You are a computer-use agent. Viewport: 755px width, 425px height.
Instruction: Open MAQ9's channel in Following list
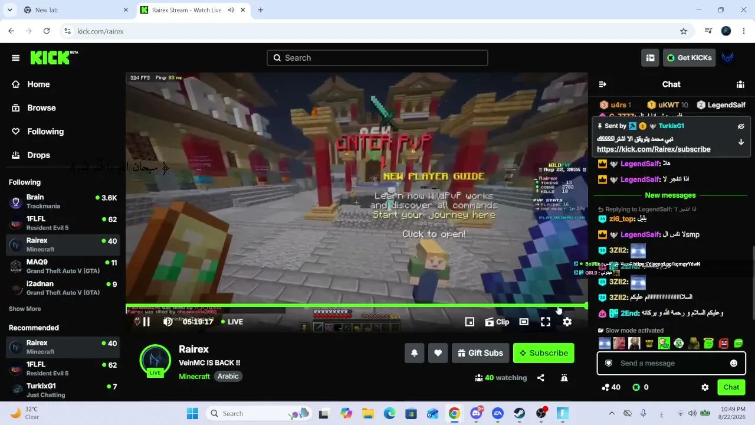point(63,266)
